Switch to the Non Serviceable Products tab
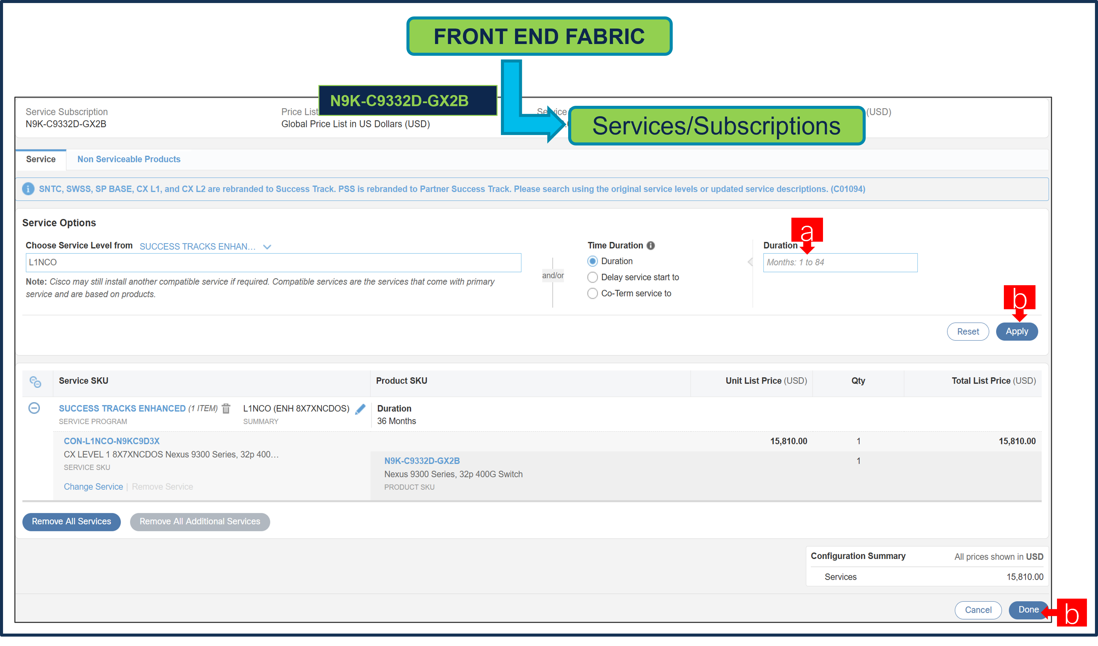The image size is (1098, 646). click(128, 159)
